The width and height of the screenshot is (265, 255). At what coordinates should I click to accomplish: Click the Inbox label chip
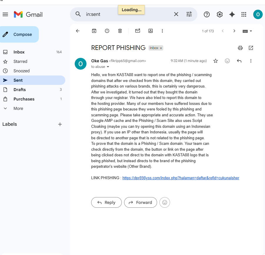[154, 48]
